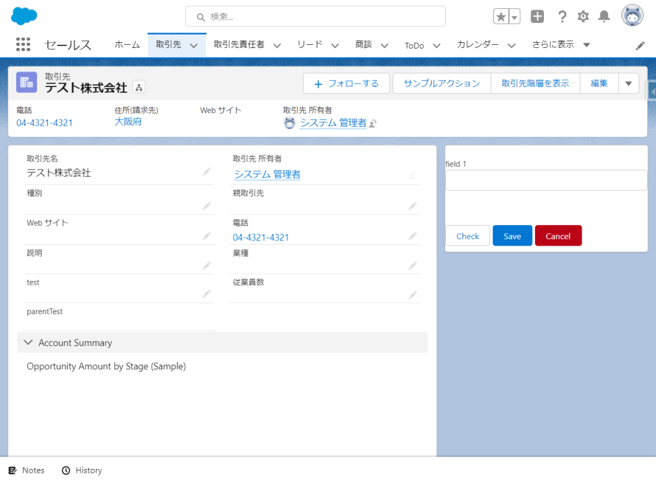
Task: Open the help question mark icon
Action: click(x=562, y=17)
